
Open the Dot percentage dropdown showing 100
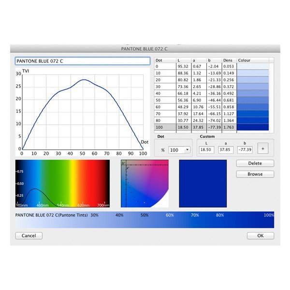(x=180, y=150)
